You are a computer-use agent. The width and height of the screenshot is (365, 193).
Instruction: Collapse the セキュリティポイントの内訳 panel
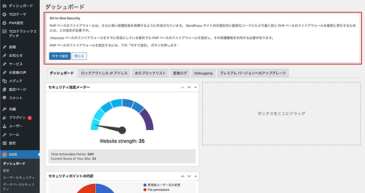click(x=195, y=176)
